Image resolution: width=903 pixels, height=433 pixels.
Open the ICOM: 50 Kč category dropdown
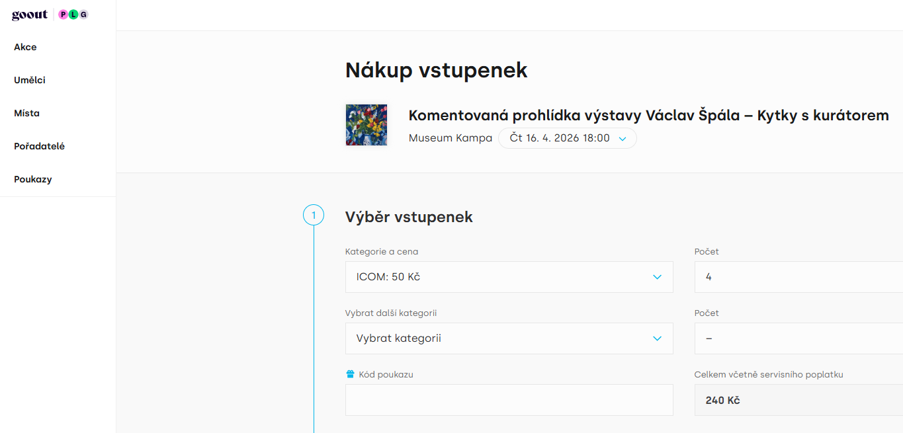click(x=509, y=277)
